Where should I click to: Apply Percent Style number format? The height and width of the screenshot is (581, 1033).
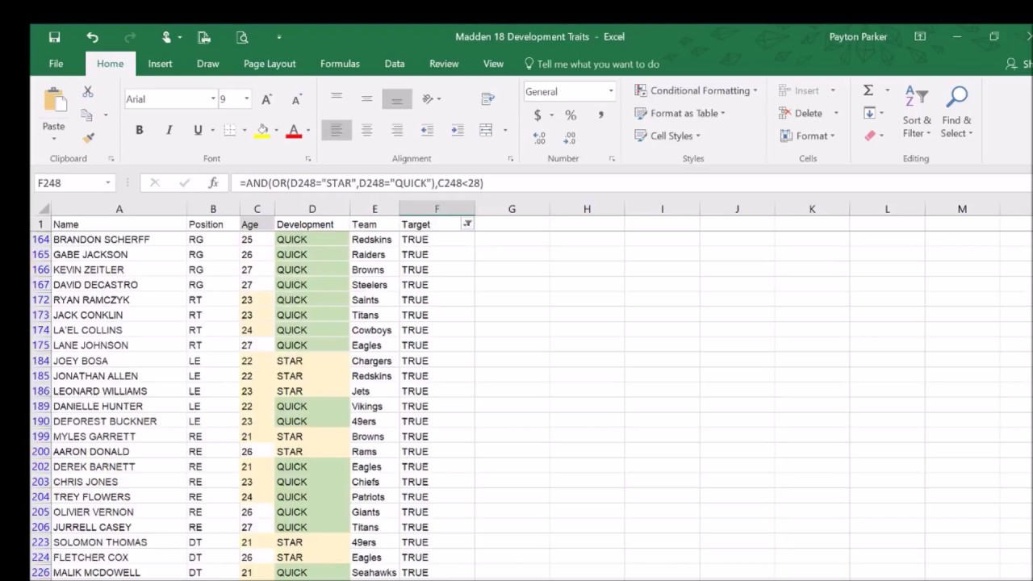[571, 115]
